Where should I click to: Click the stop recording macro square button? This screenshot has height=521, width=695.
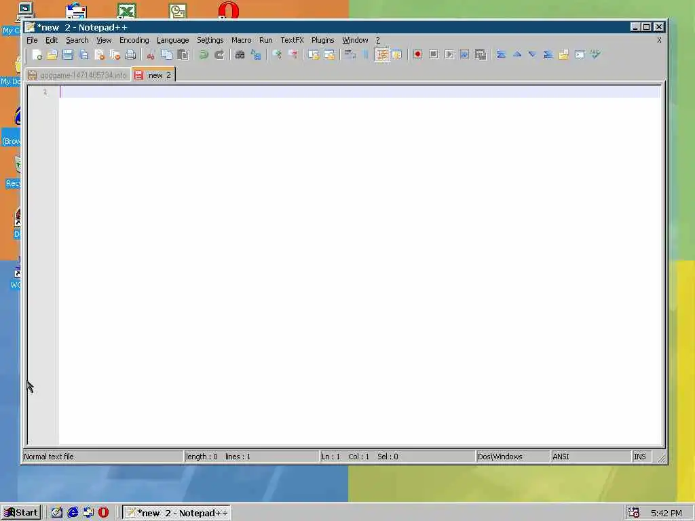[434, 54]
